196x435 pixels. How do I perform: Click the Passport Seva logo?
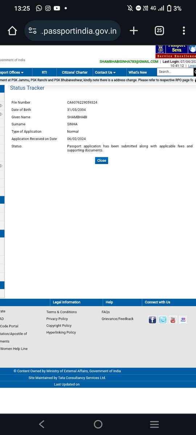pos(176,51)
